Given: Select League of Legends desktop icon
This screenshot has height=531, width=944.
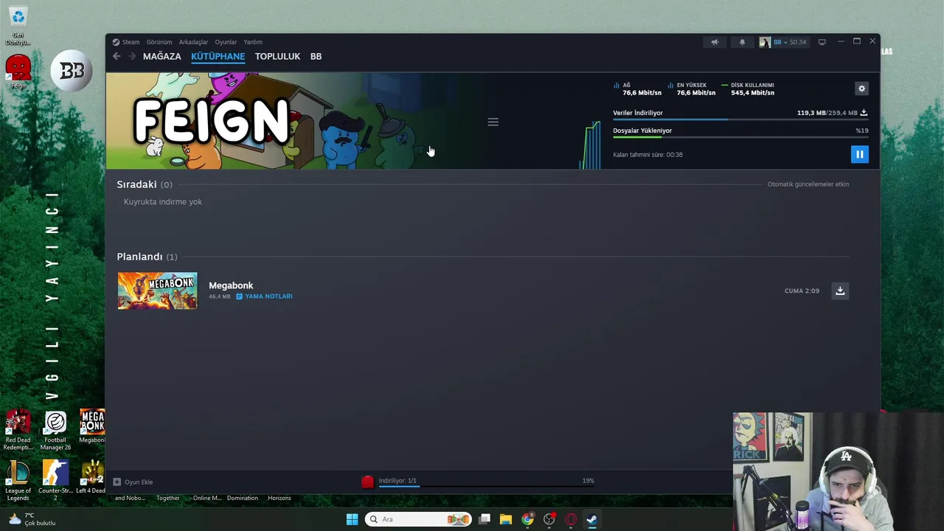Looking at the screenshot, I should point(18,480).
